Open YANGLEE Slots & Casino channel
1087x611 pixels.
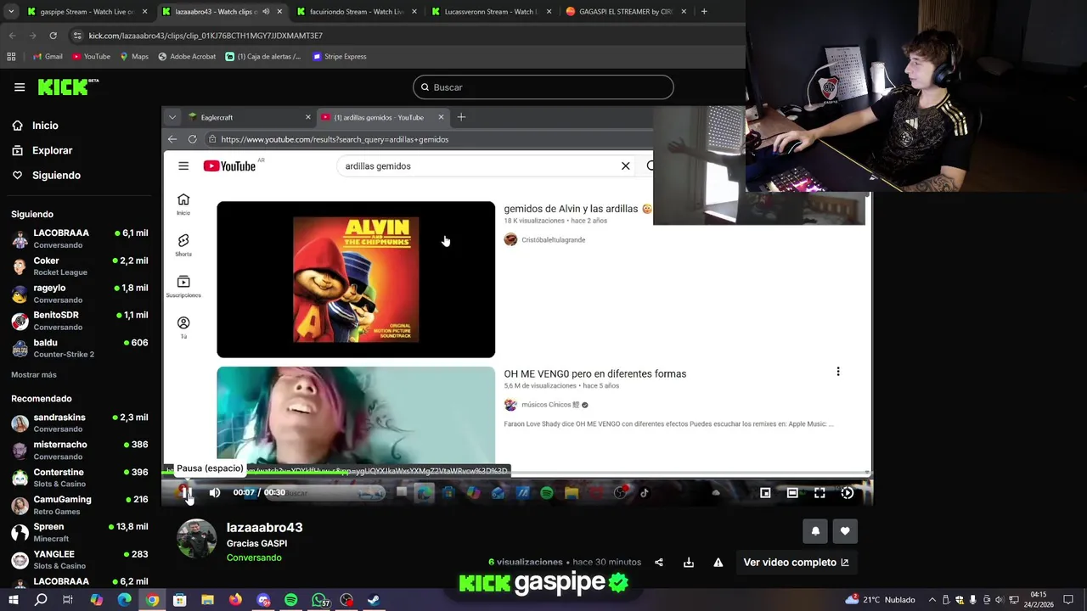click(x=80, y=559)
